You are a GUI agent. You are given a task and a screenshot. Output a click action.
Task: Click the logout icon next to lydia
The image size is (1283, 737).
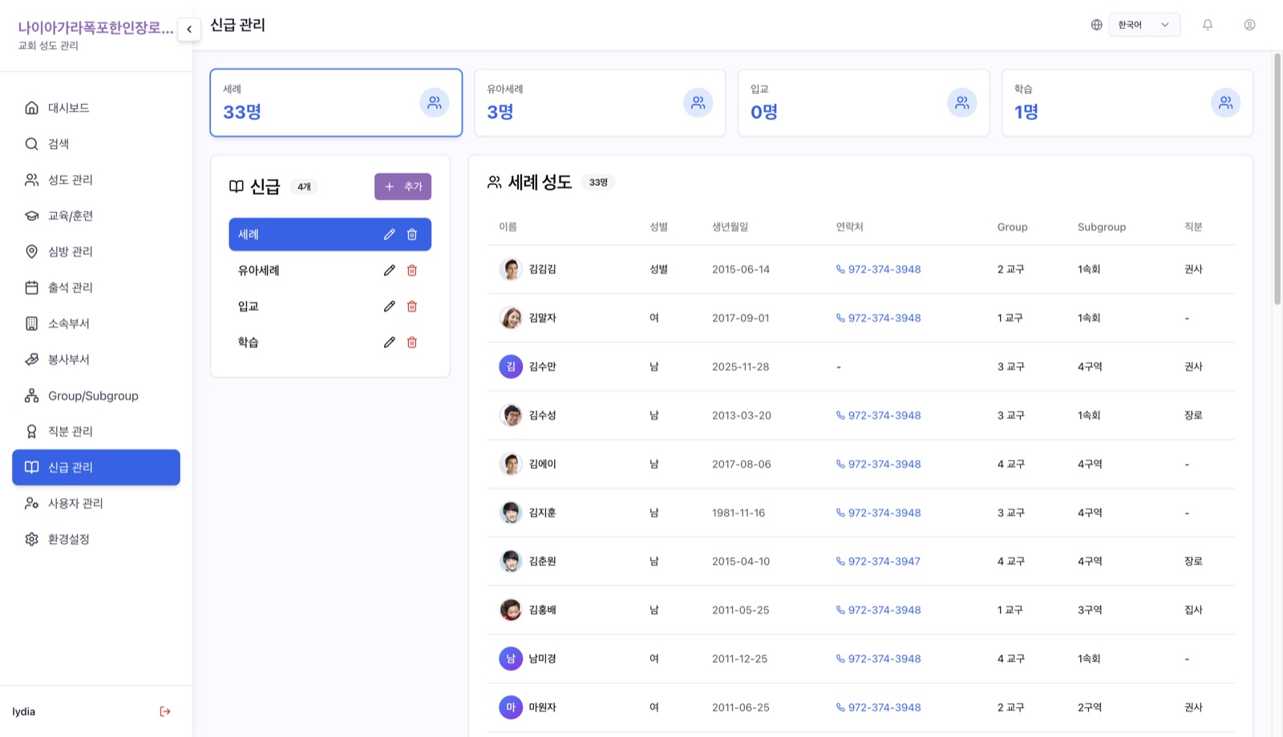[x=165, y=711]
